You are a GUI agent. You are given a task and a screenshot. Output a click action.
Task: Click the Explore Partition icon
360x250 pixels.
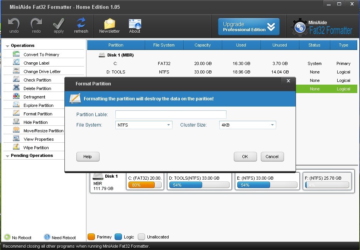click(16, 105)
